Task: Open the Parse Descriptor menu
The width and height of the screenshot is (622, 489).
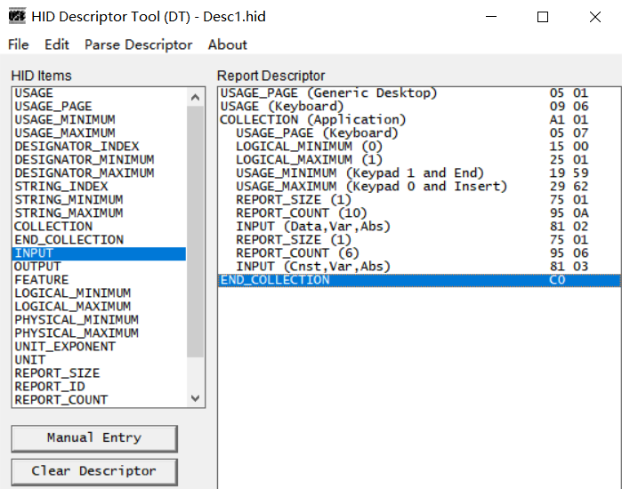Action: coord(139,44)
